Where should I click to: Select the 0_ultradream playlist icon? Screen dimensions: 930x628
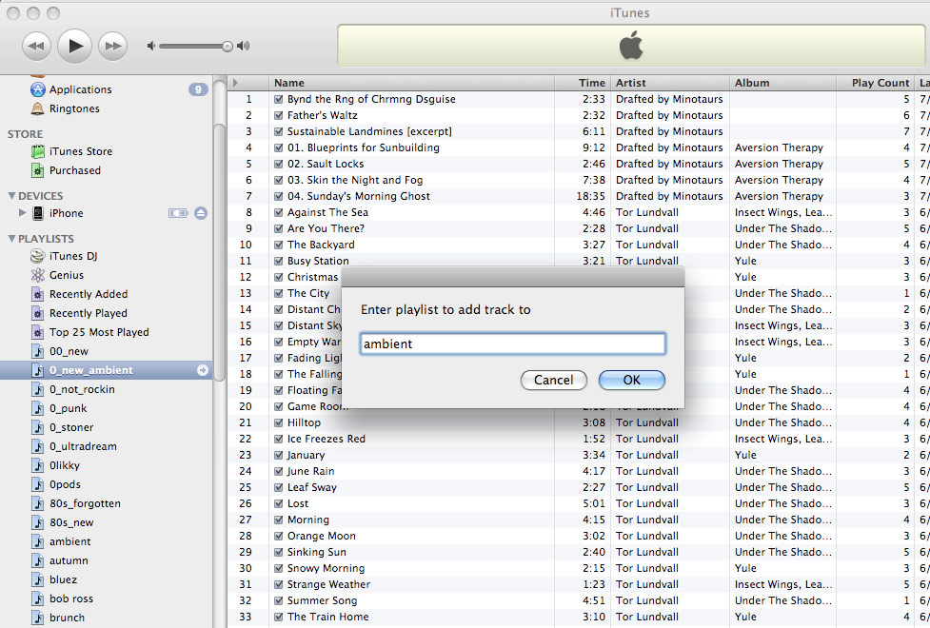point(38,446)
